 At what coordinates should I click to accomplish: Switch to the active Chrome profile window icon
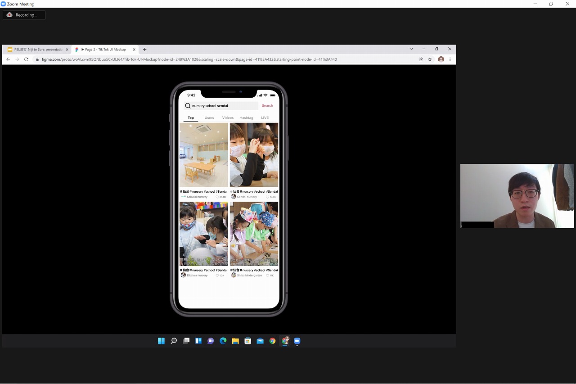pos(285,341)
